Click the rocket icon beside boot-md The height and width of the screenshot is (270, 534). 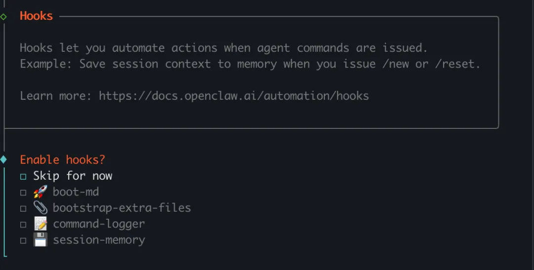(40, 192)
